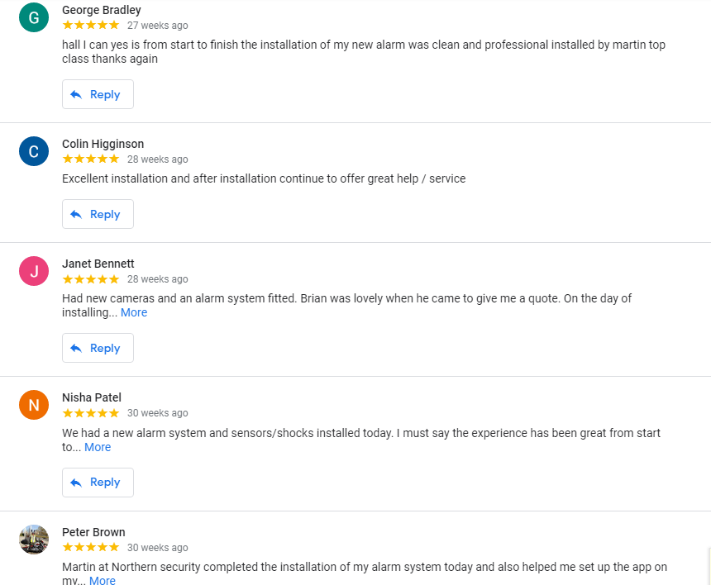Screen dimensions: 711x585
Task: Click Nisha Patel's orange N avatar
Action: coord(34,405)
